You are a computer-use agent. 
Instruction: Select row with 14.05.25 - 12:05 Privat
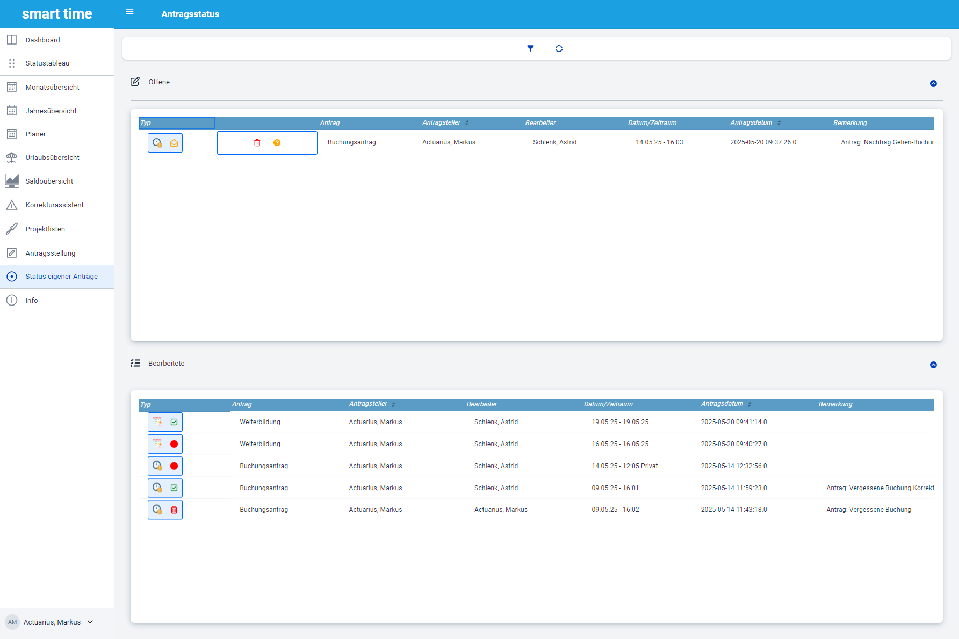tap(624, 466)
